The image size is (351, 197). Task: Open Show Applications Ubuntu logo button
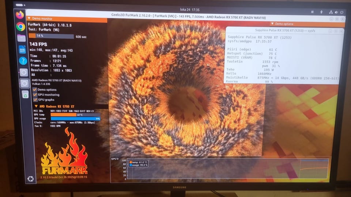30,179
